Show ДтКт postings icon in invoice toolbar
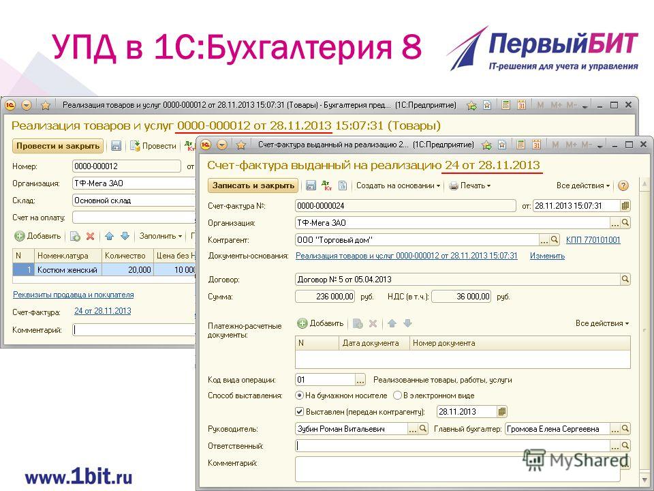This screenshot has width=654, height=491. (x=326, y=185)
